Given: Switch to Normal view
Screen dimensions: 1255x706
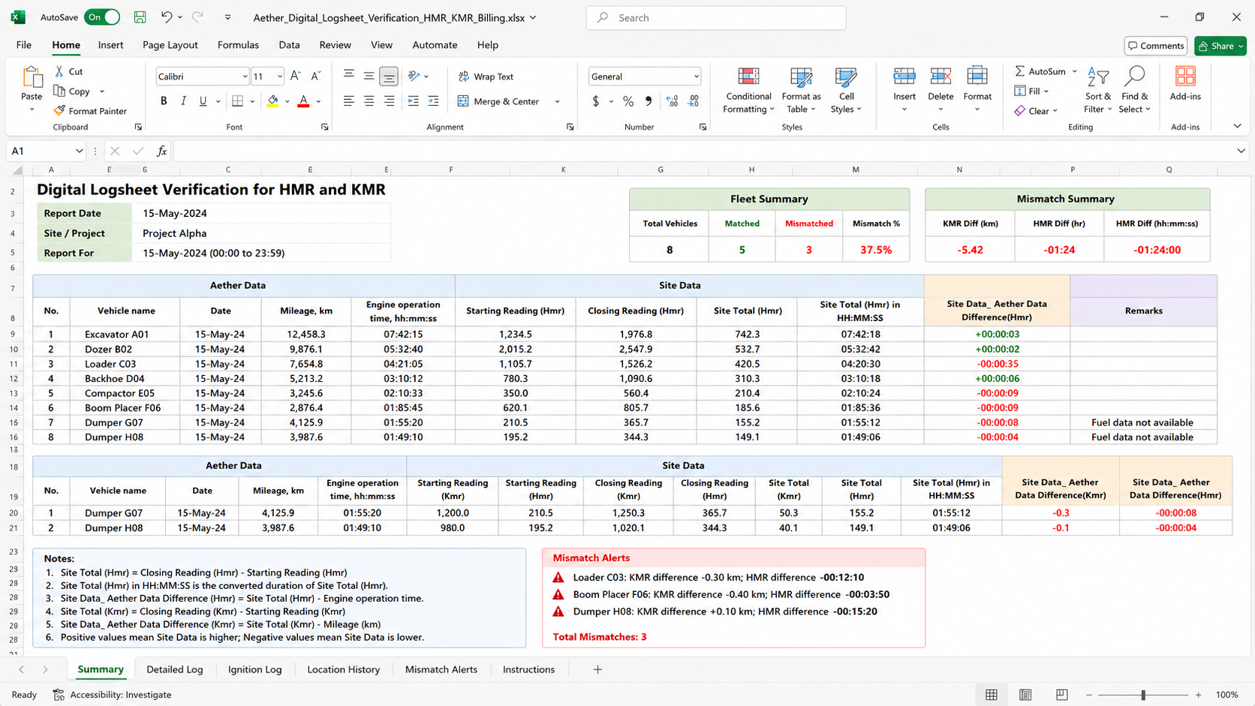Looking at the screenshot, I should [x=992, y=695].
